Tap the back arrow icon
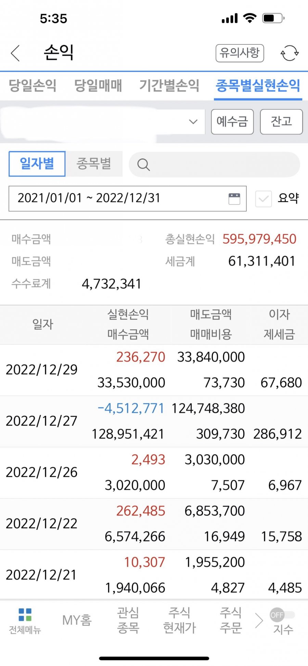Screen dimensions: 308x666 point(15,53)
